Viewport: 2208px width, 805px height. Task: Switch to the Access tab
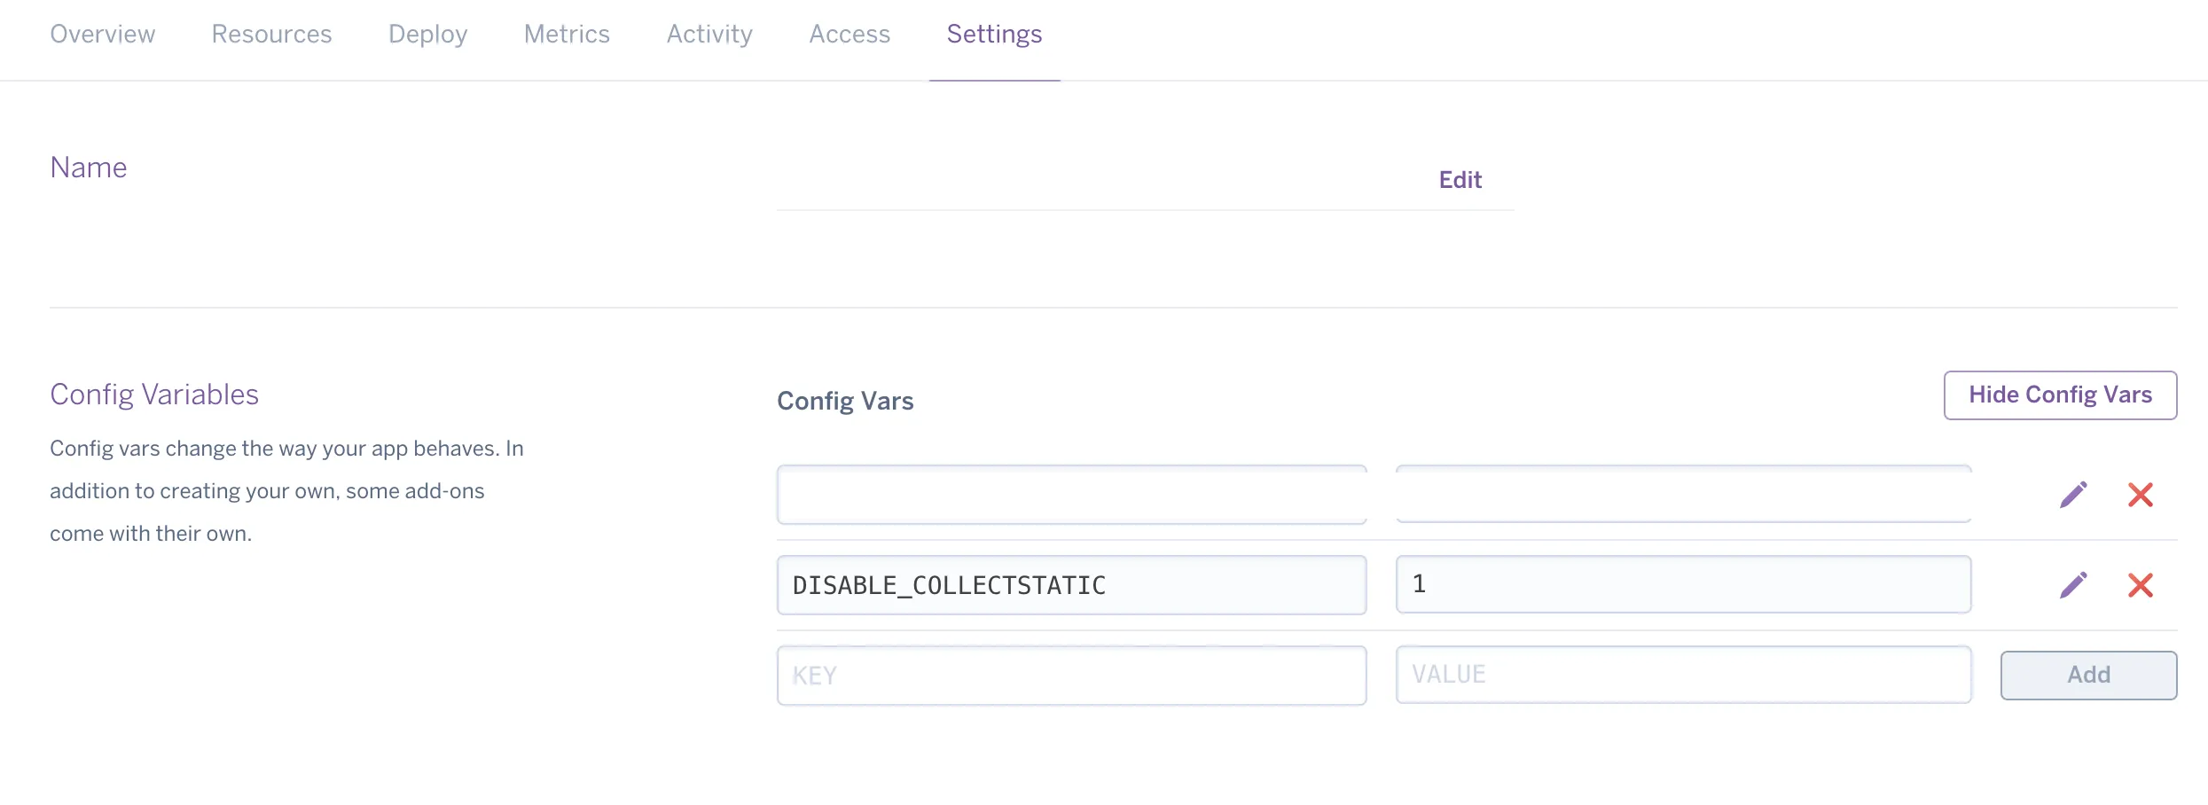[850, 35]
